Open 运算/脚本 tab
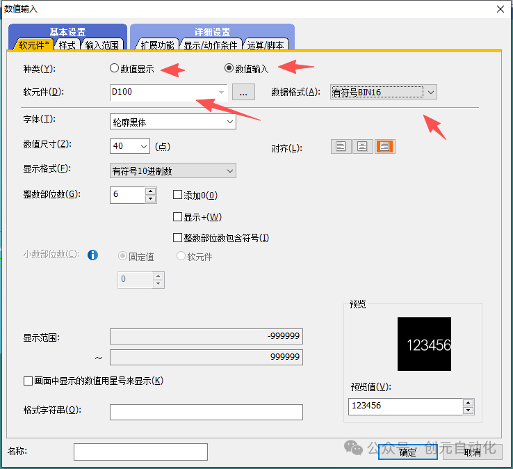Image resolution: width=513 pixels, height=469 pixels. [266, 45]
